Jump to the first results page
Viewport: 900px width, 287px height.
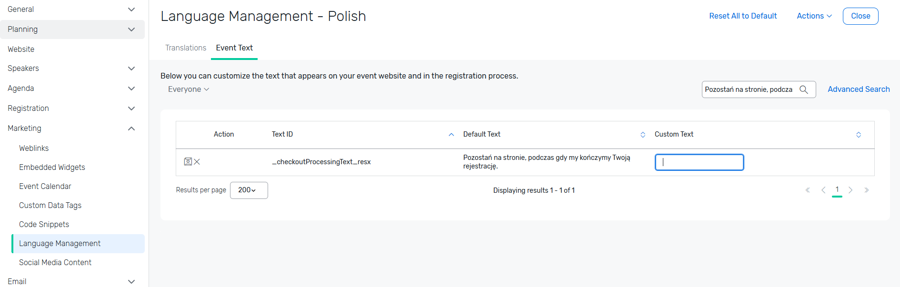click(x=808, y=190)
